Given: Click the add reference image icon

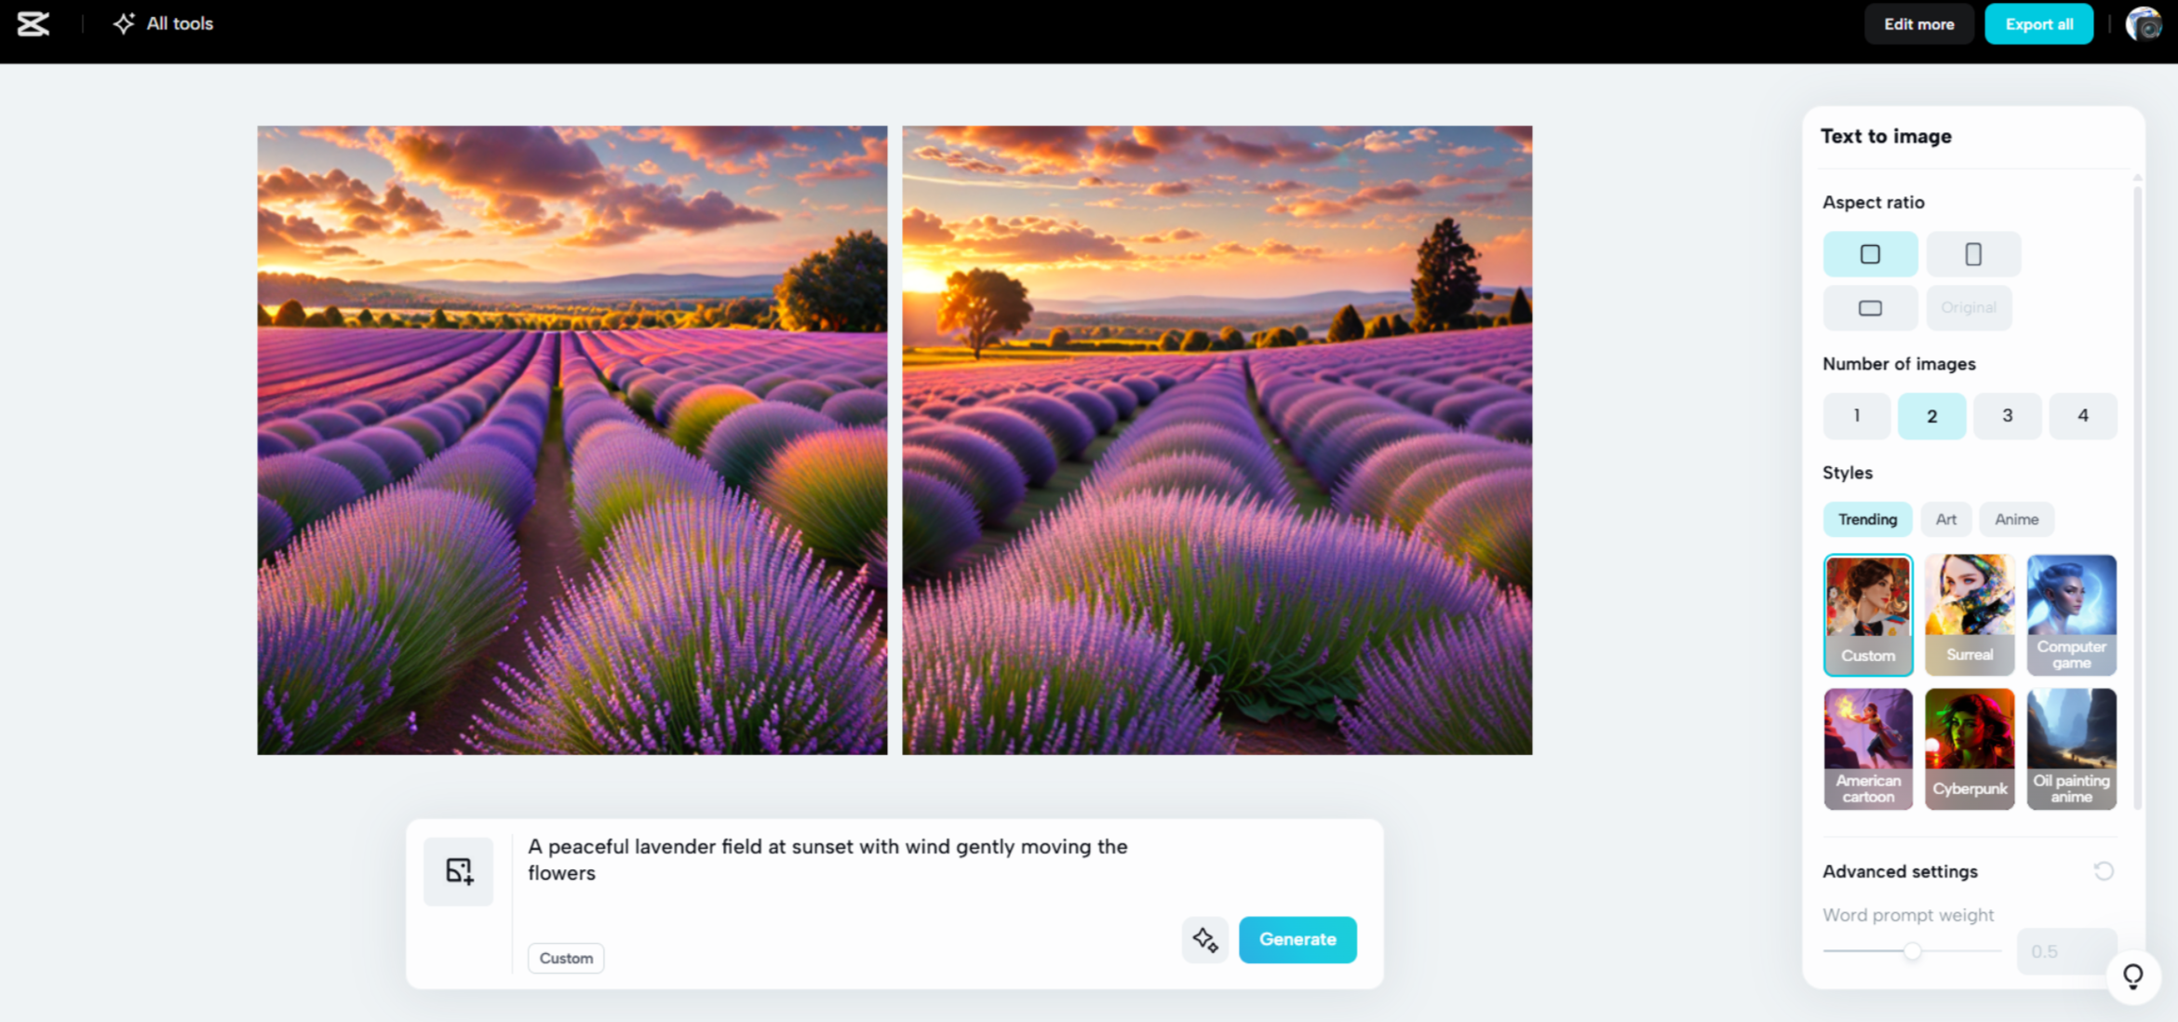Looking at the screenshot, I should coord(458,871).
